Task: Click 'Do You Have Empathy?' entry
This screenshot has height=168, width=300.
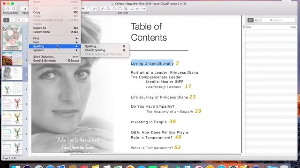Action: point(152,106)
